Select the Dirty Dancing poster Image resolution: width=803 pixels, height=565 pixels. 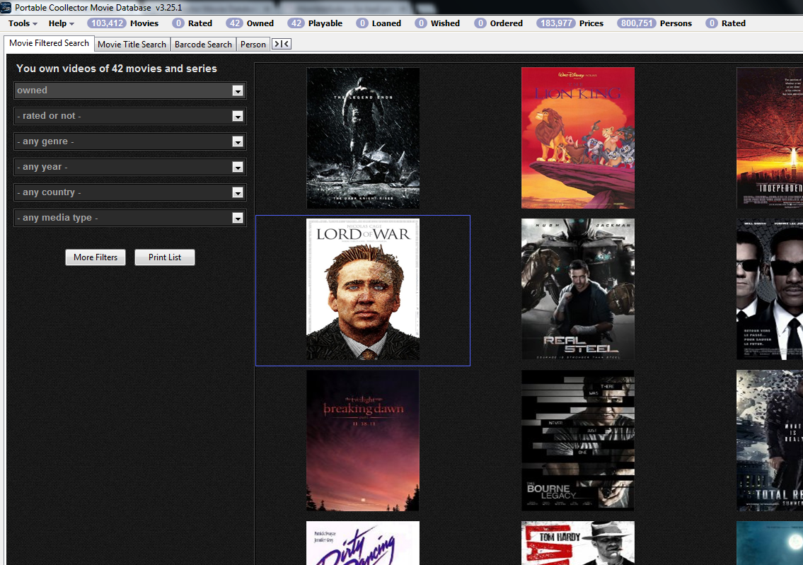(363, 543)
